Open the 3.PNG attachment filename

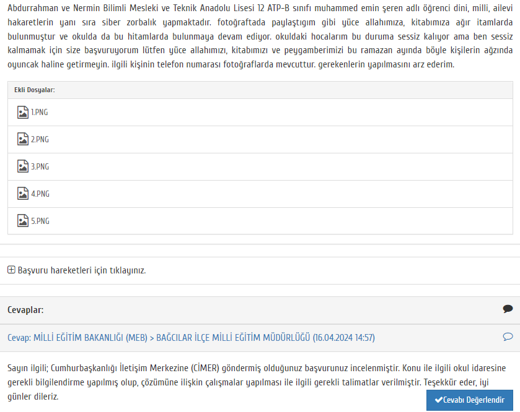coord(40,167)
